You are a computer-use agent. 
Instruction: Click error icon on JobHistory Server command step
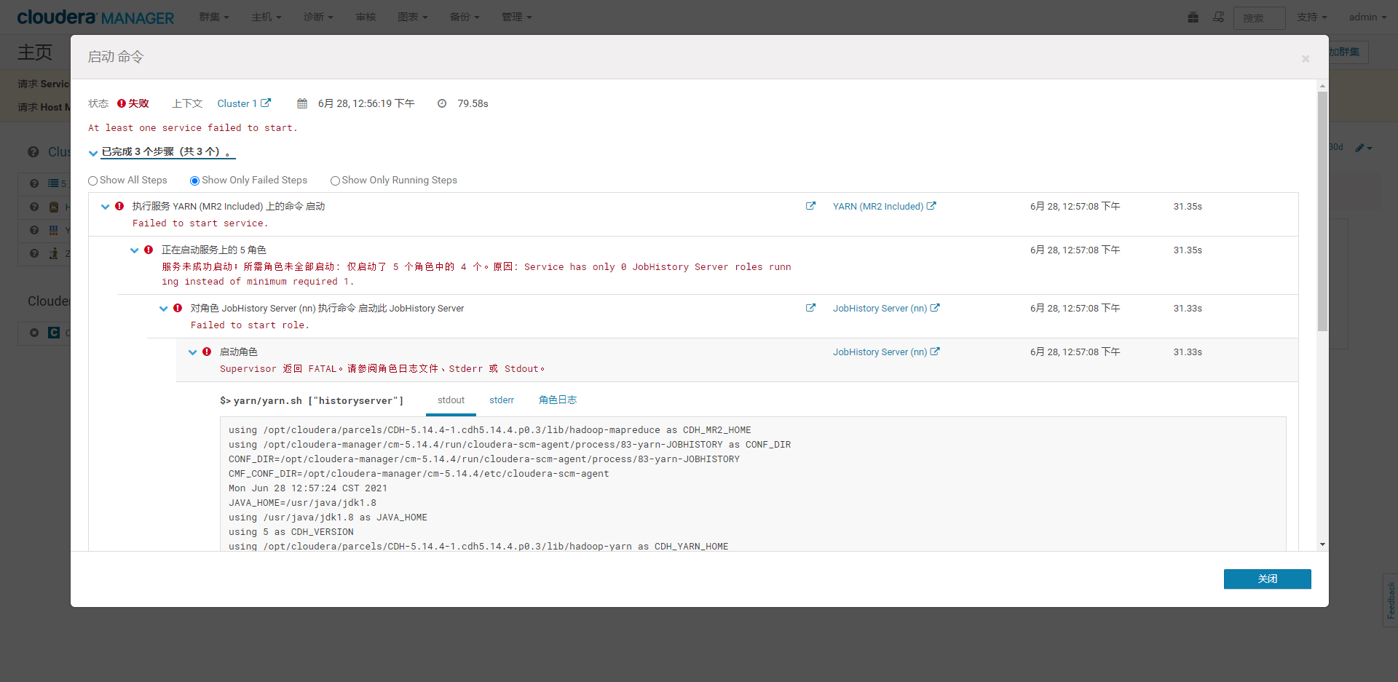pos(178,308)
